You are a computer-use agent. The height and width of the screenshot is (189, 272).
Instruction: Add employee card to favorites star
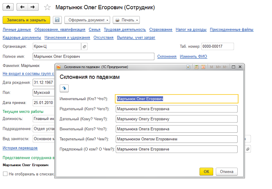click(47, 8)
